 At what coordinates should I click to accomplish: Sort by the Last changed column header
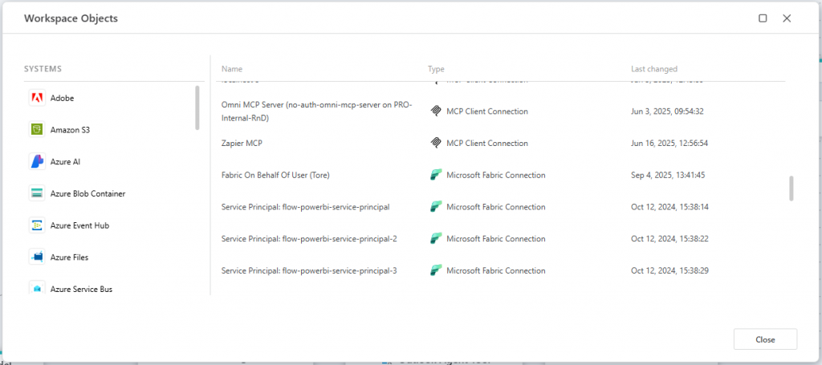(653, 69)
